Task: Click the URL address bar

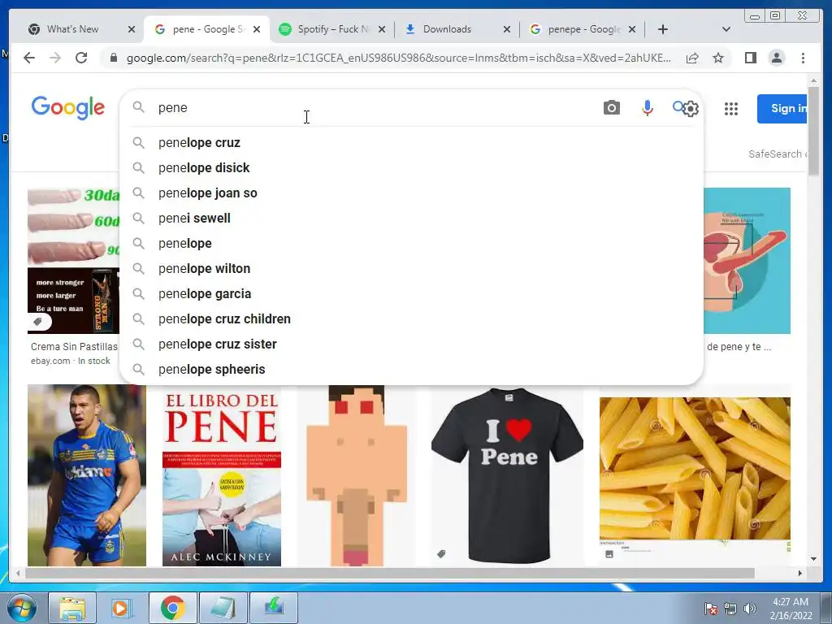Action: pos(398,58)
